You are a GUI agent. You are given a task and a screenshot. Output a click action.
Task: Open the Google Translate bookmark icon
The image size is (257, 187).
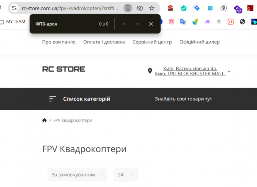point(183,22)
